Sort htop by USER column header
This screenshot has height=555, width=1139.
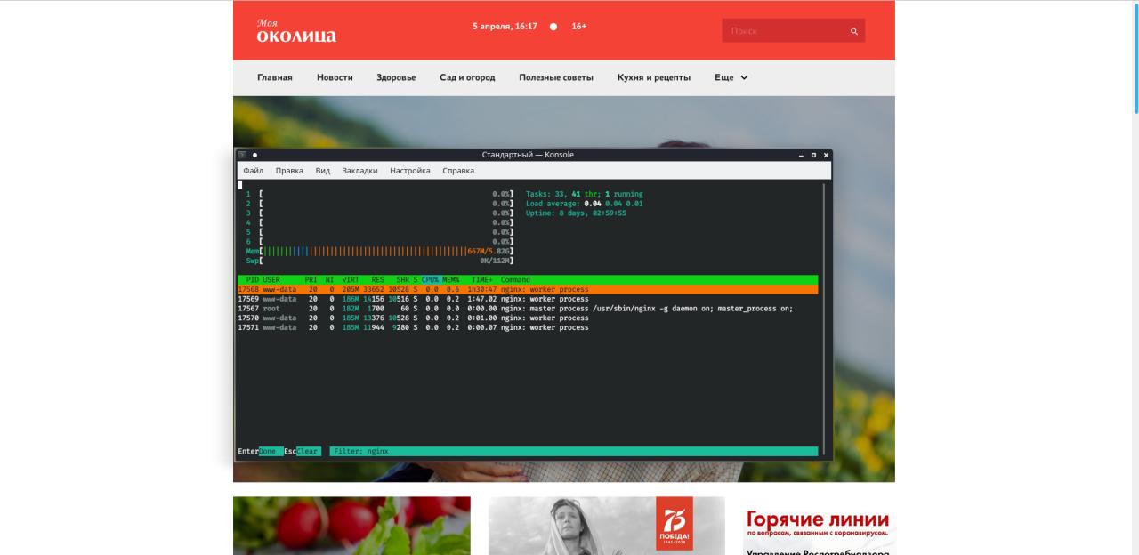tap(271, 279)
